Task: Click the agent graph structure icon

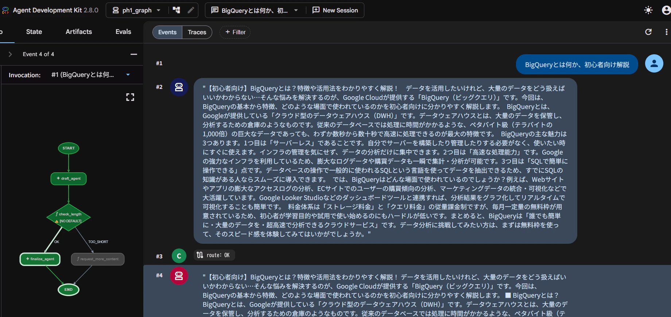Action: (177, 10)
